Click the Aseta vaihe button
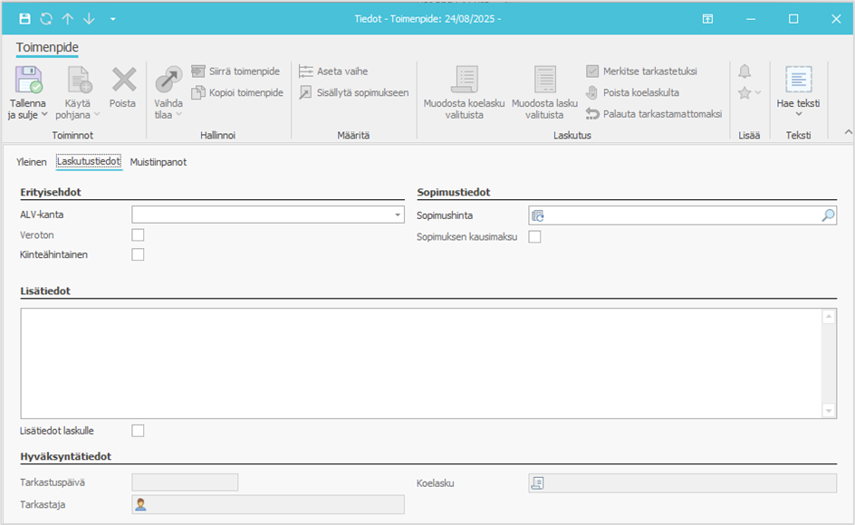 (333, 72)
